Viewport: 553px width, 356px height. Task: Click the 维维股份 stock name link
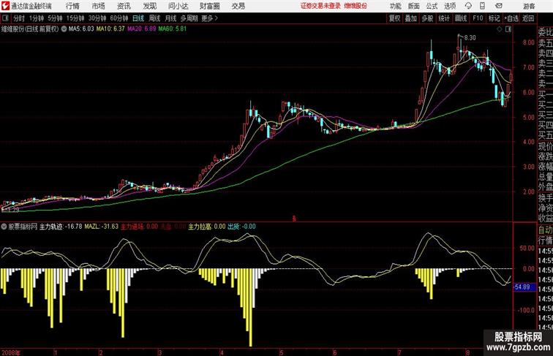pyautogui.click(x=355, y=6)
